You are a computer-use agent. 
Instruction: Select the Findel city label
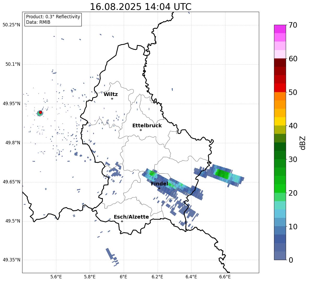(159, 184)
